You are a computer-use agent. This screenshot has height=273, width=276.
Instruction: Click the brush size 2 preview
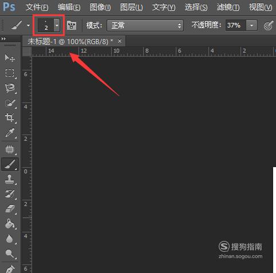coord(46,25)
